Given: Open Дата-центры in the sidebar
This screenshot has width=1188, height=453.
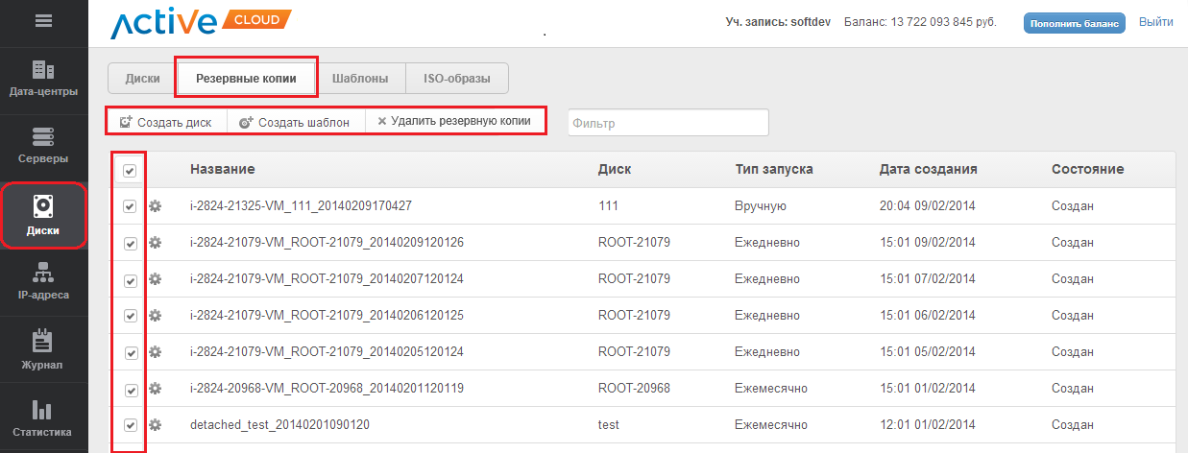Looking at the screenshot, I should click(x=43, y=80).
